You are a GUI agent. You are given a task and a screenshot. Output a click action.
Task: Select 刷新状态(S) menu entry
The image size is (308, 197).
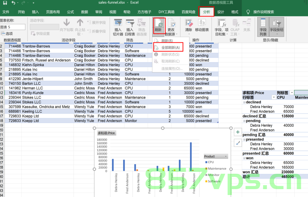[x=170, y=54]
